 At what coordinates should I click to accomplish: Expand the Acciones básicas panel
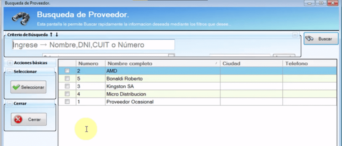click(x=10, y=63)
